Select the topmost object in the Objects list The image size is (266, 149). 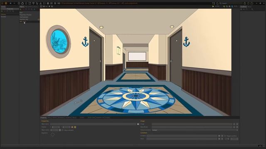(x=29, y=12)
